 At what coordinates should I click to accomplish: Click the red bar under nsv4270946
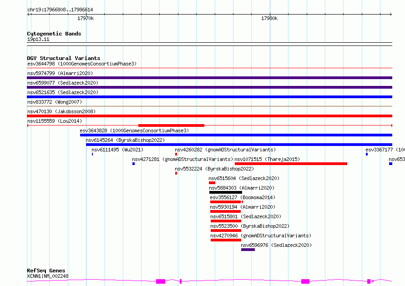coord(226,240)
